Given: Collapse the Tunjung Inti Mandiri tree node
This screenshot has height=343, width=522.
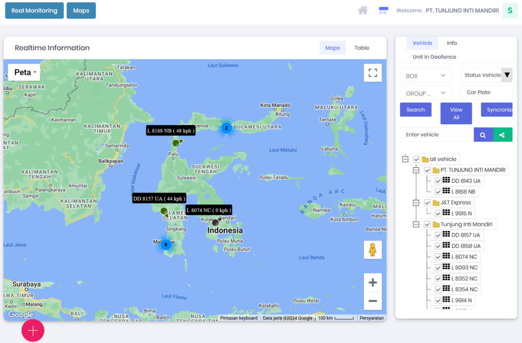Looking at the screenshot, I should pos(416,224).
